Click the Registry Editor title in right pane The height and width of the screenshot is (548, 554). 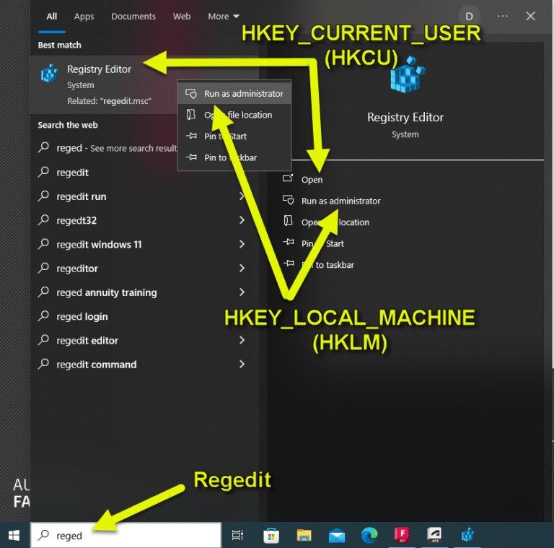(405, 118)
